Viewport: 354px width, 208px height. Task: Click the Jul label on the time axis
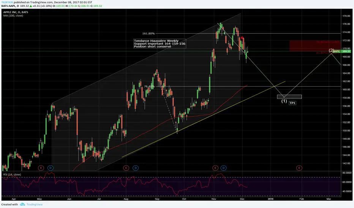(99, 199)
